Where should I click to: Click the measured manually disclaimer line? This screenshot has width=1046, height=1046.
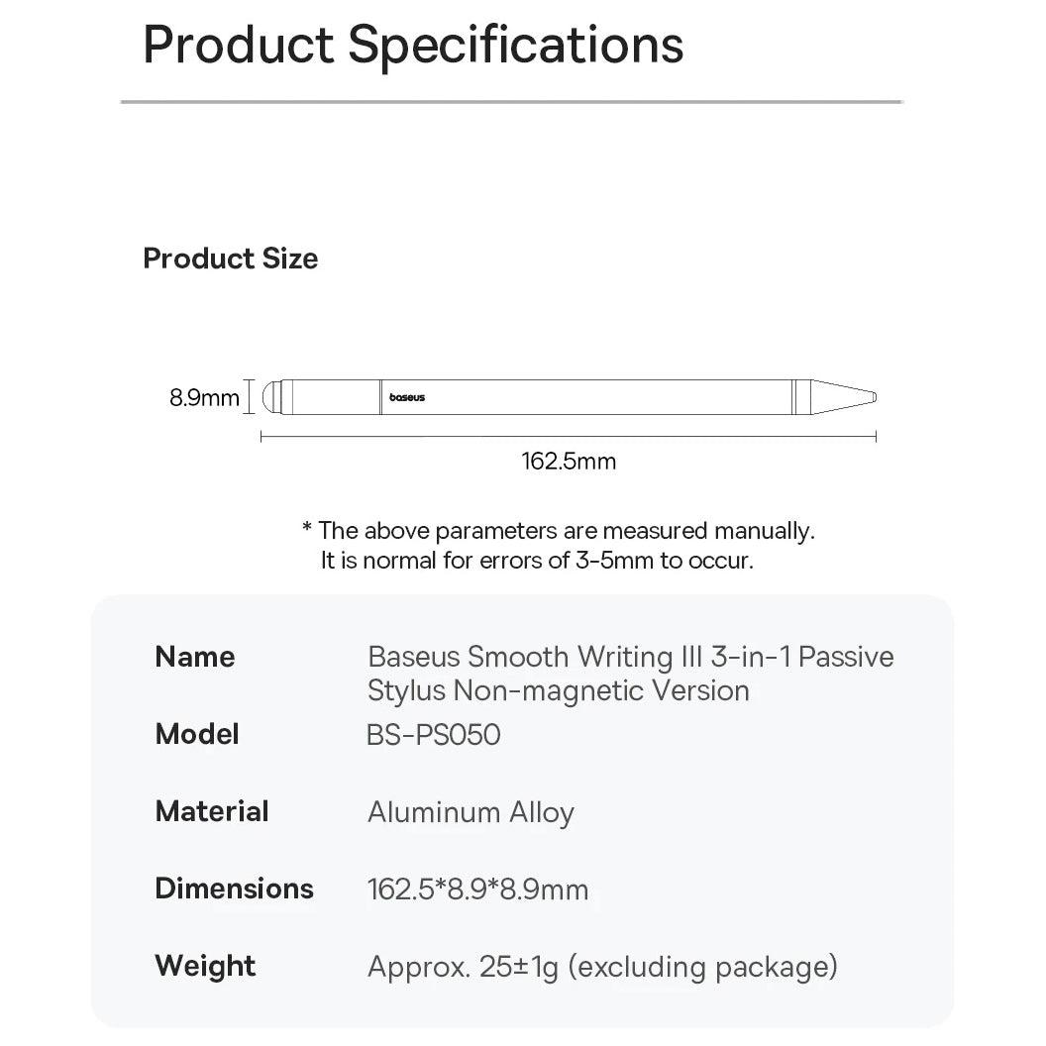coord(558,531)
